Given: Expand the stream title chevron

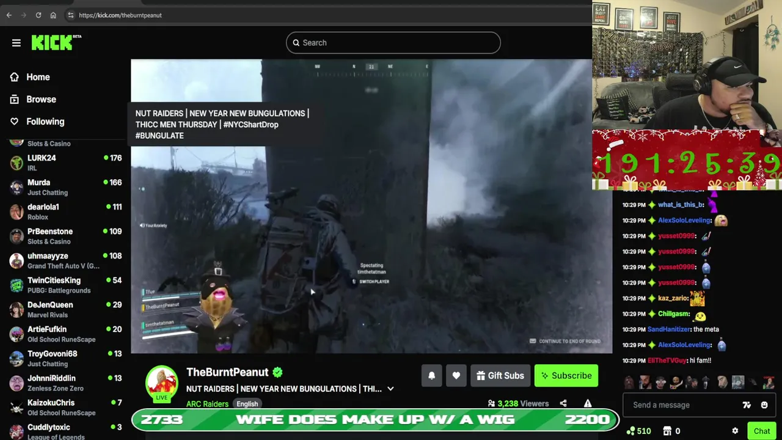Looking at the screenshot, I should coord(390,389).
